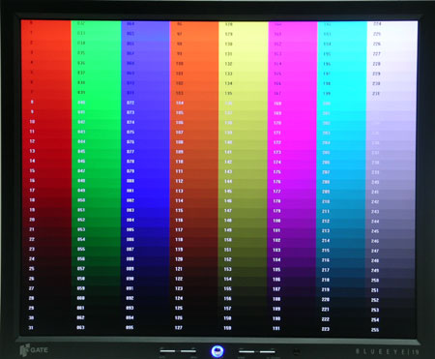Screen dimensions: 435x359
Task: Select the cyan swatch labeled 208
Action: tap(341, 182)
